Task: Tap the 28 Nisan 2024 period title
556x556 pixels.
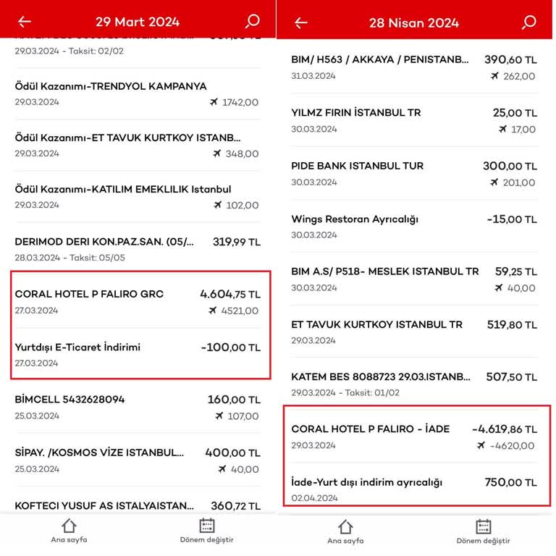Action: (414, 23)
